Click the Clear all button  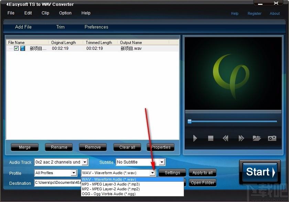(127, 147)
